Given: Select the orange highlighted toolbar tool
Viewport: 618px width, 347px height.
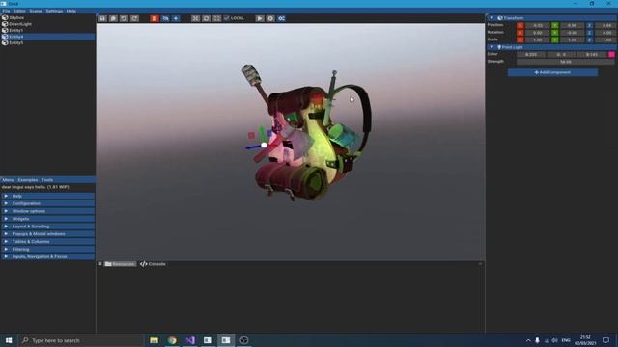Looking at the screenshot, I should coord(154,18).
